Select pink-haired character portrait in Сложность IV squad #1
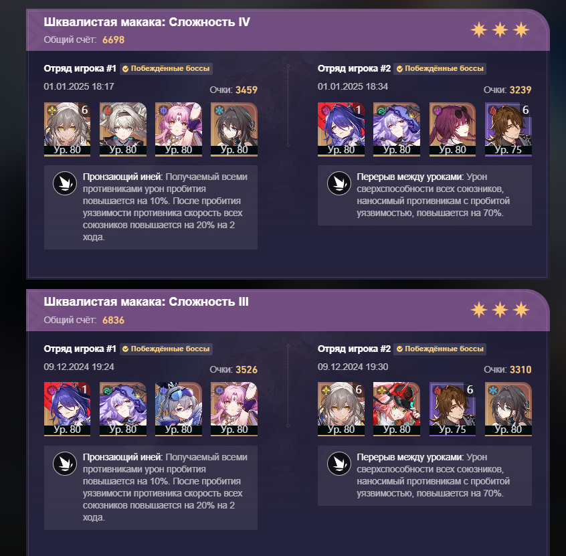Screen dimensions: 566x556 tap(179, 129)
